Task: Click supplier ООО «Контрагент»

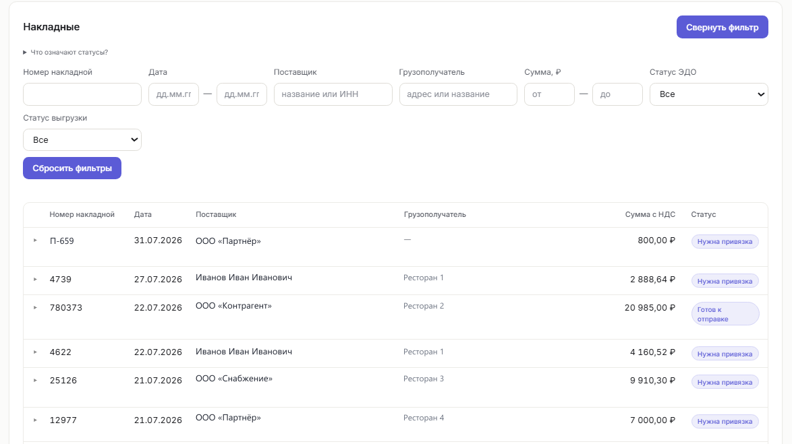Action: pos(233,306)
